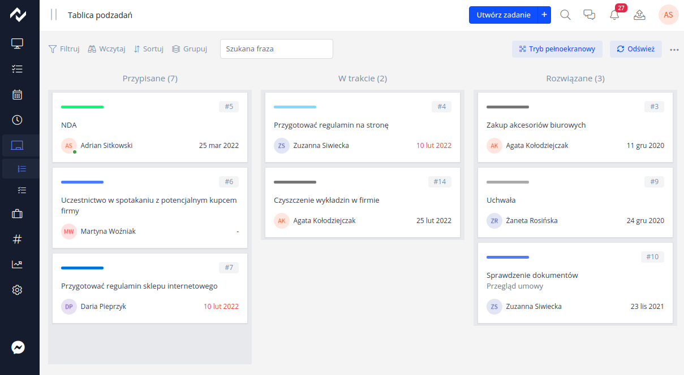This screenshot has height=375, width=684.
Task: Click the Szukana fraza search field
Action: [277, 49]
